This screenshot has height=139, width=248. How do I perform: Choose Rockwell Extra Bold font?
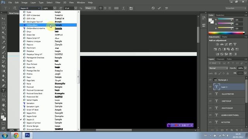point(48,93)
